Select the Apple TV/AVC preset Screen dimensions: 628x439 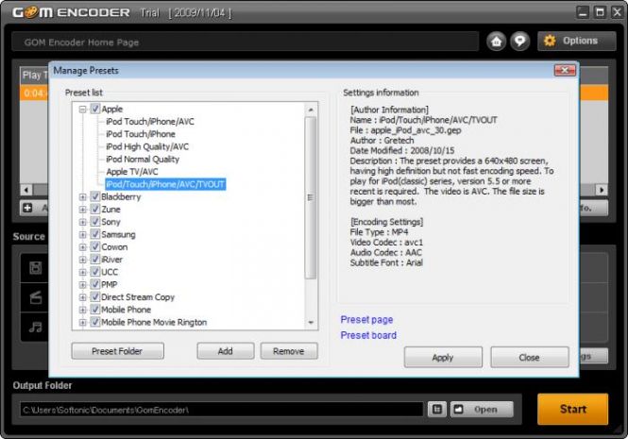pyautogui.click(x=132, y=172)
